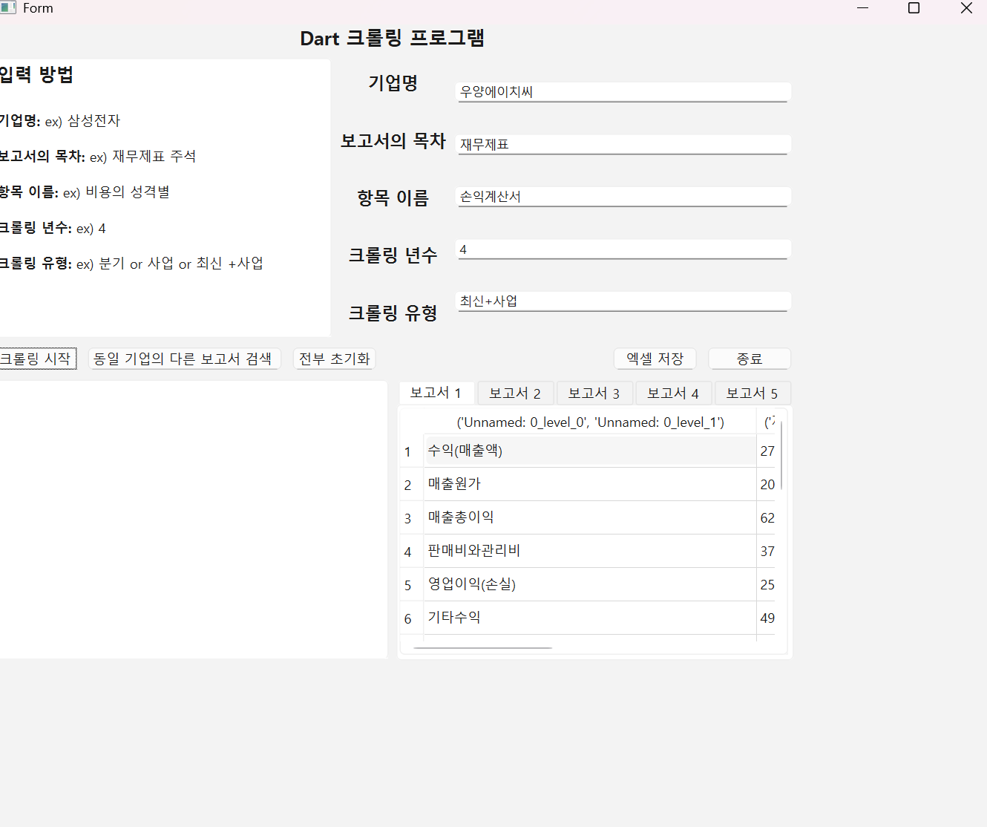Focus the 크롤링 유형 text field
The height and width of the screenshot is (827, 987).
(x=622, y=301)
